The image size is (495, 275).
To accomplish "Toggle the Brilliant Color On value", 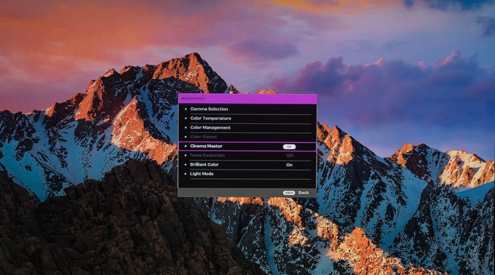I will 289,165.
